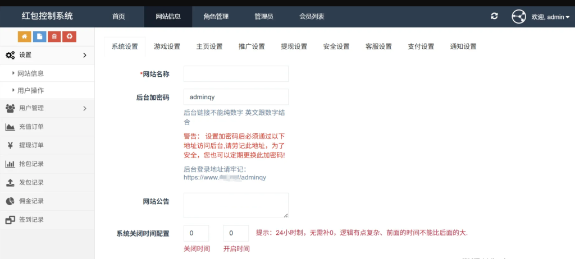The image size is (575, 259).
Task: Click the gears icon beside 设置
Action: point(10,55)
